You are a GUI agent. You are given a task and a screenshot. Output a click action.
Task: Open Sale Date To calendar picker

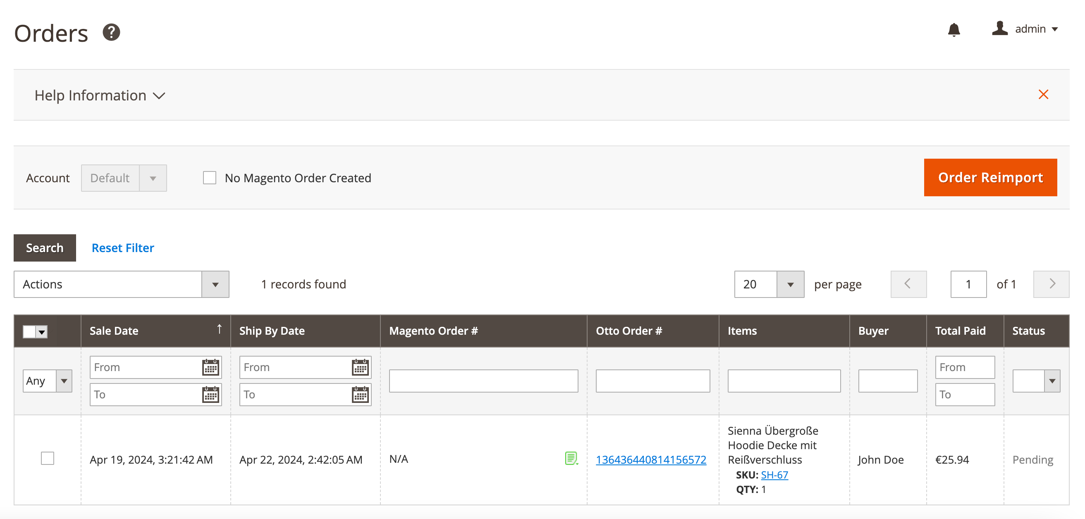210,394
